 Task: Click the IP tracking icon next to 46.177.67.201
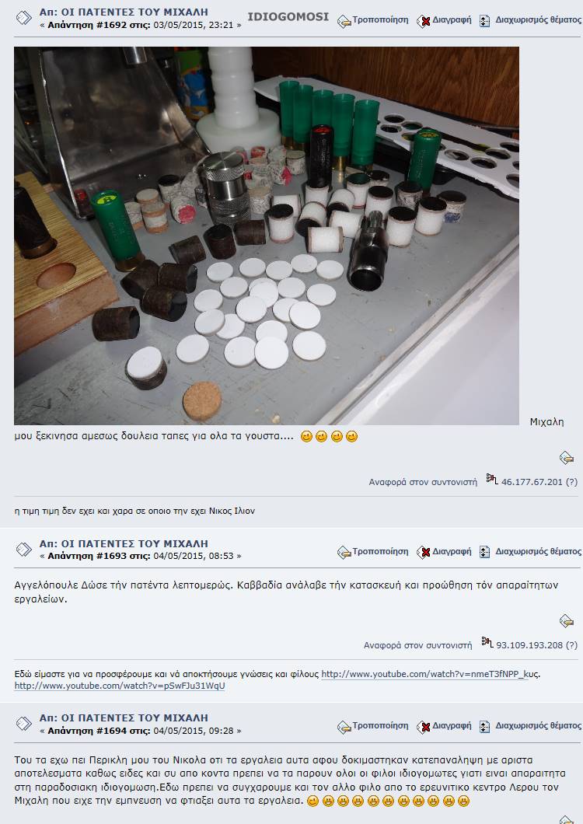pos(491,479)
